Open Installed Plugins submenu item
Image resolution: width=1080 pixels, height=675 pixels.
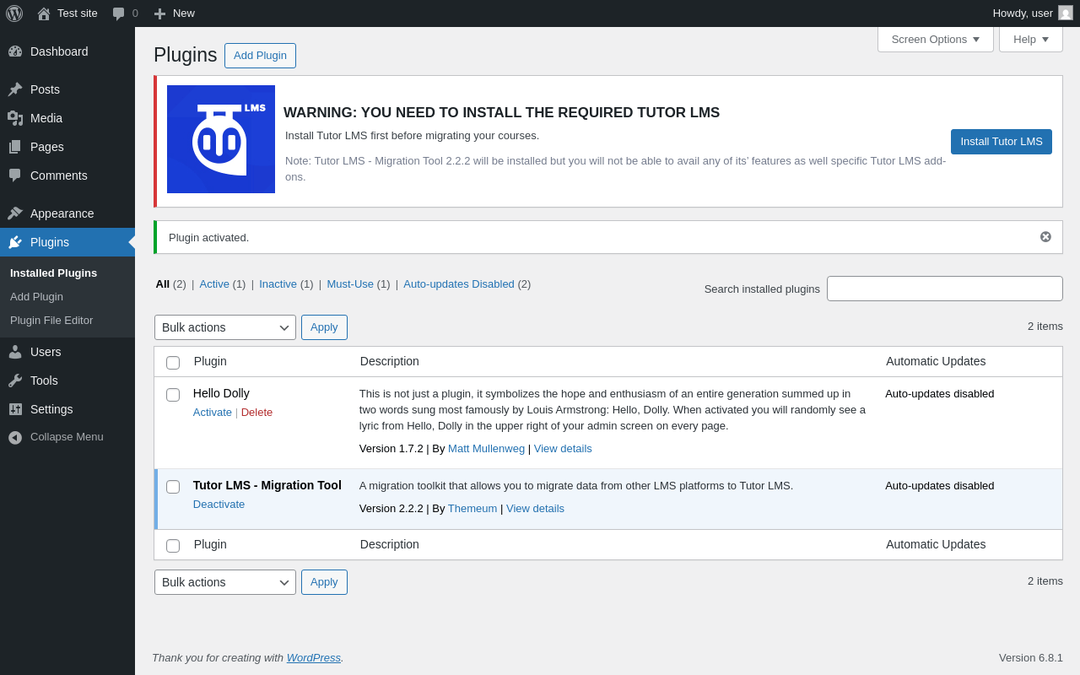(x=53, y=273)
